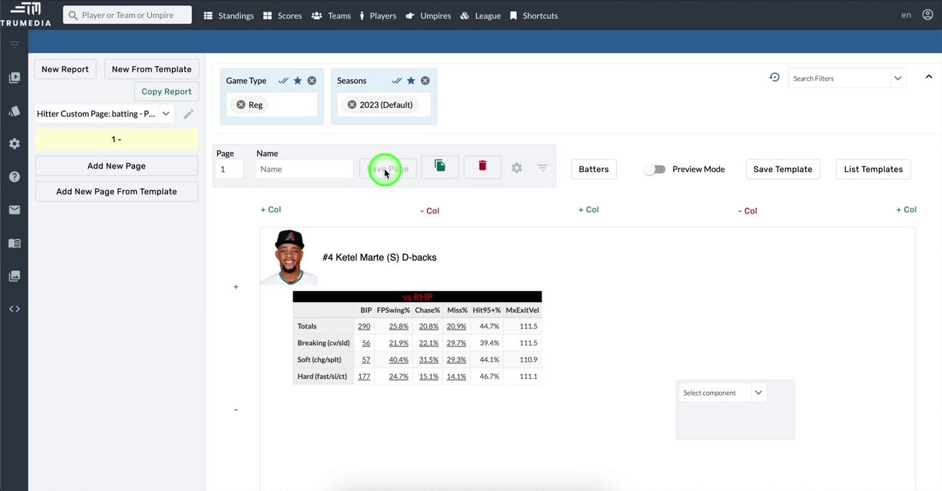The height and width of the screenshot is (491, 942).
Task: Open the mail envelope sidebar icon
Action: click(14, 210)
